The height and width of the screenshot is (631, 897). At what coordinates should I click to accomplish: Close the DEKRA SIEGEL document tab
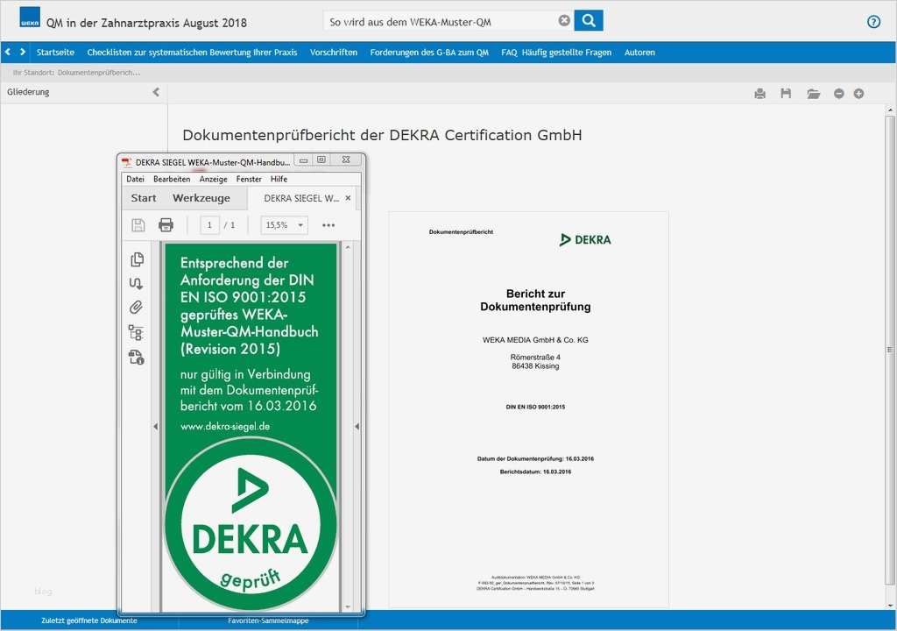pos(349,198)
